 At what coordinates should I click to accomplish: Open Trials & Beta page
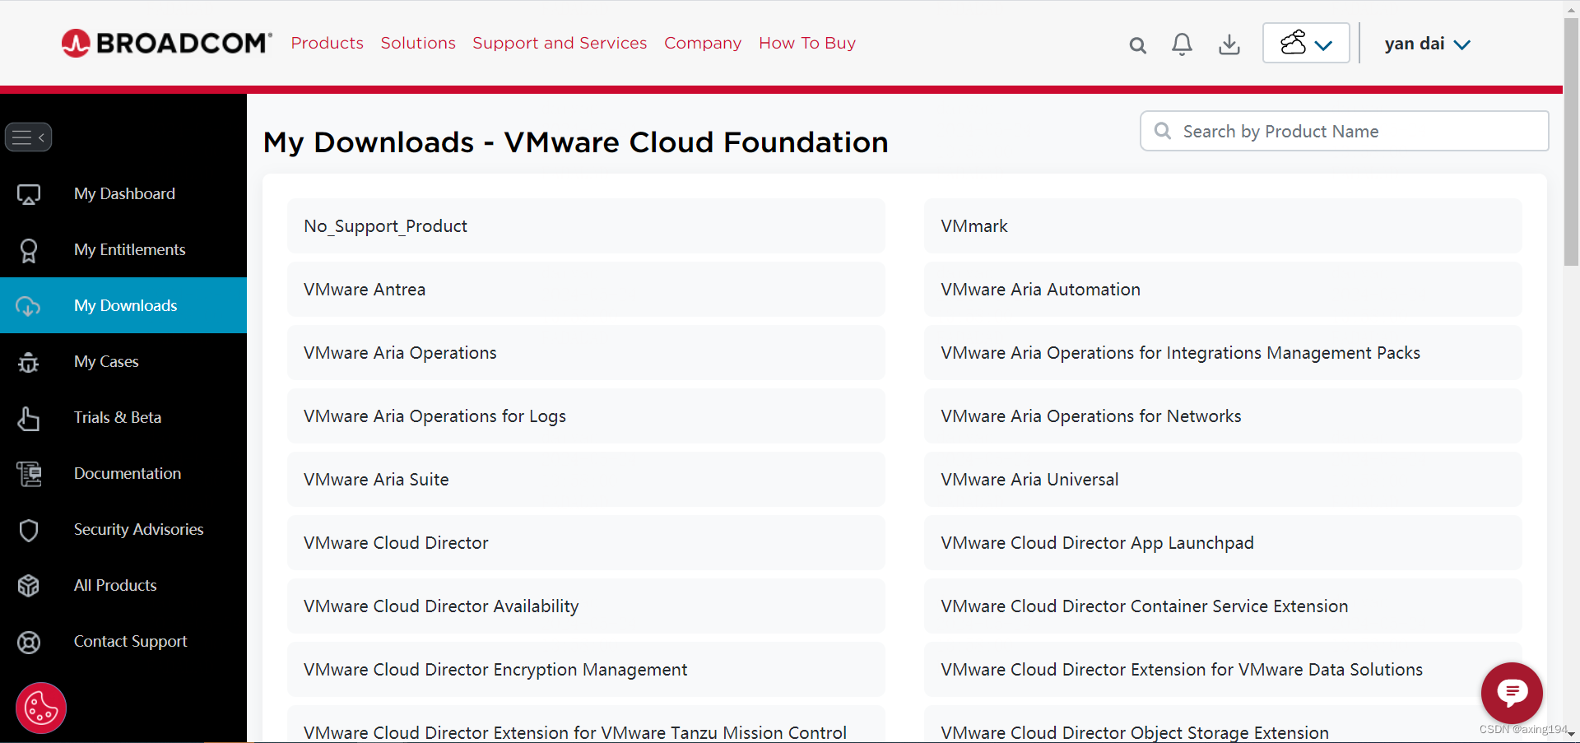pyautogui.click(x=123, y=418)
